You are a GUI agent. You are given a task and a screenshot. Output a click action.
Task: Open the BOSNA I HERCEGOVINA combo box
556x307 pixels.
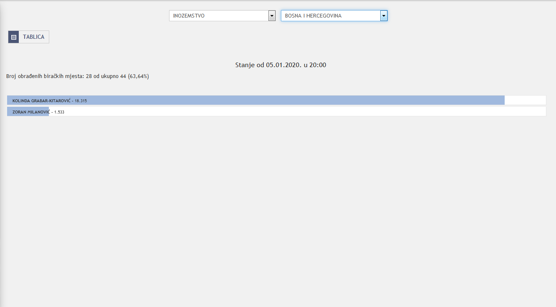(330, 16)
